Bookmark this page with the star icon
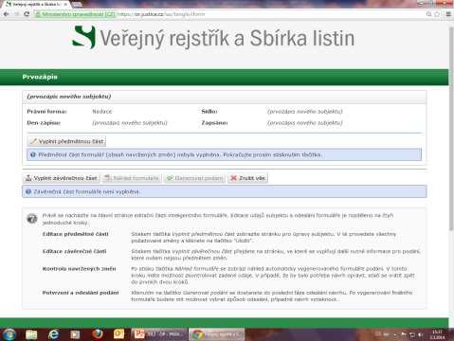 click(x=437, y=14)
